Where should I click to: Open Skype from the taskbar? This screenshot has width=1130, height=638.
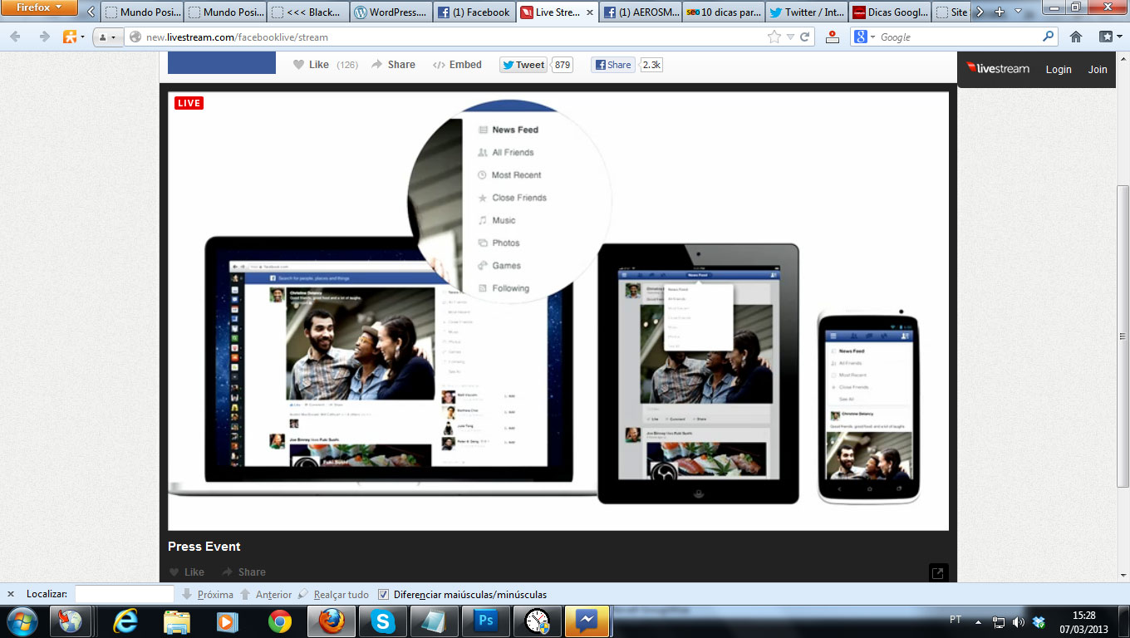[383, 621]
